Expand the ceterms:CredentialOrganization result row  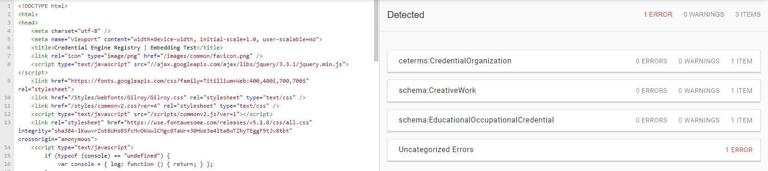(x=574, y=61)
